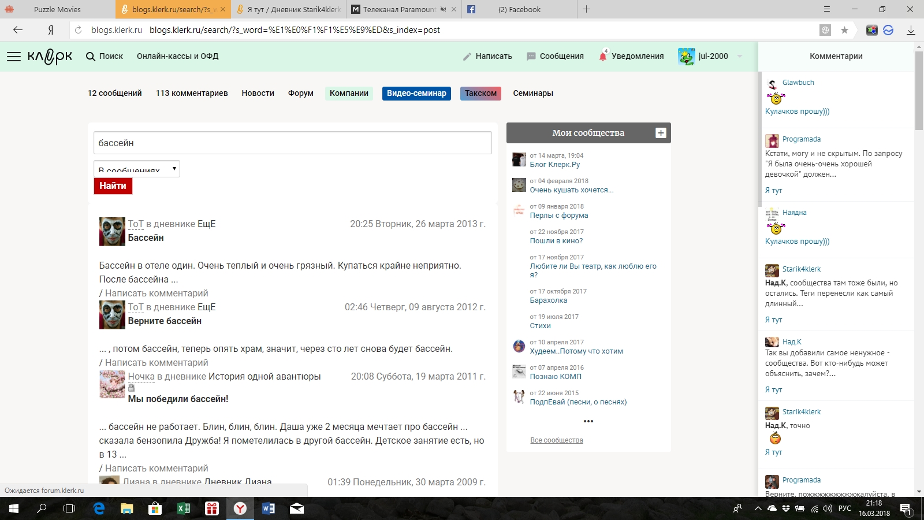Open the hamburger menu beside the Klerk logo
This screenshot has width=924, height=520.
pos(14,56)
